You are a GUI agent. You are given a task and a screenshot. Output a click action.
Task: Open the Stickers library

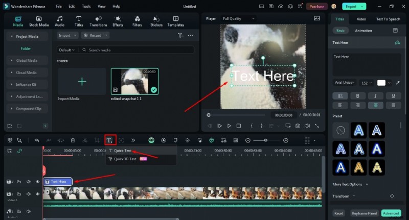point(156,21)
